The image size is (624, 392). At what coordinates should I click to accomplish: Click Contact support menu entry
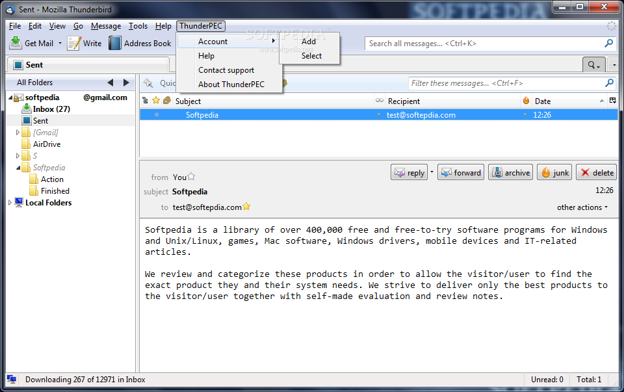(226, 70)
